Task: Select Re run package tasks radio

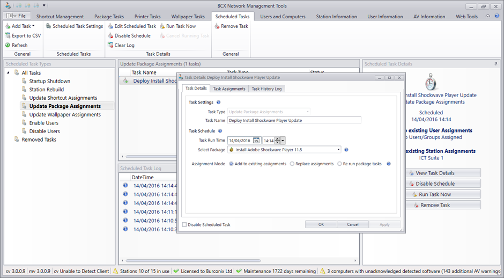Action: (x=339, y=164)
